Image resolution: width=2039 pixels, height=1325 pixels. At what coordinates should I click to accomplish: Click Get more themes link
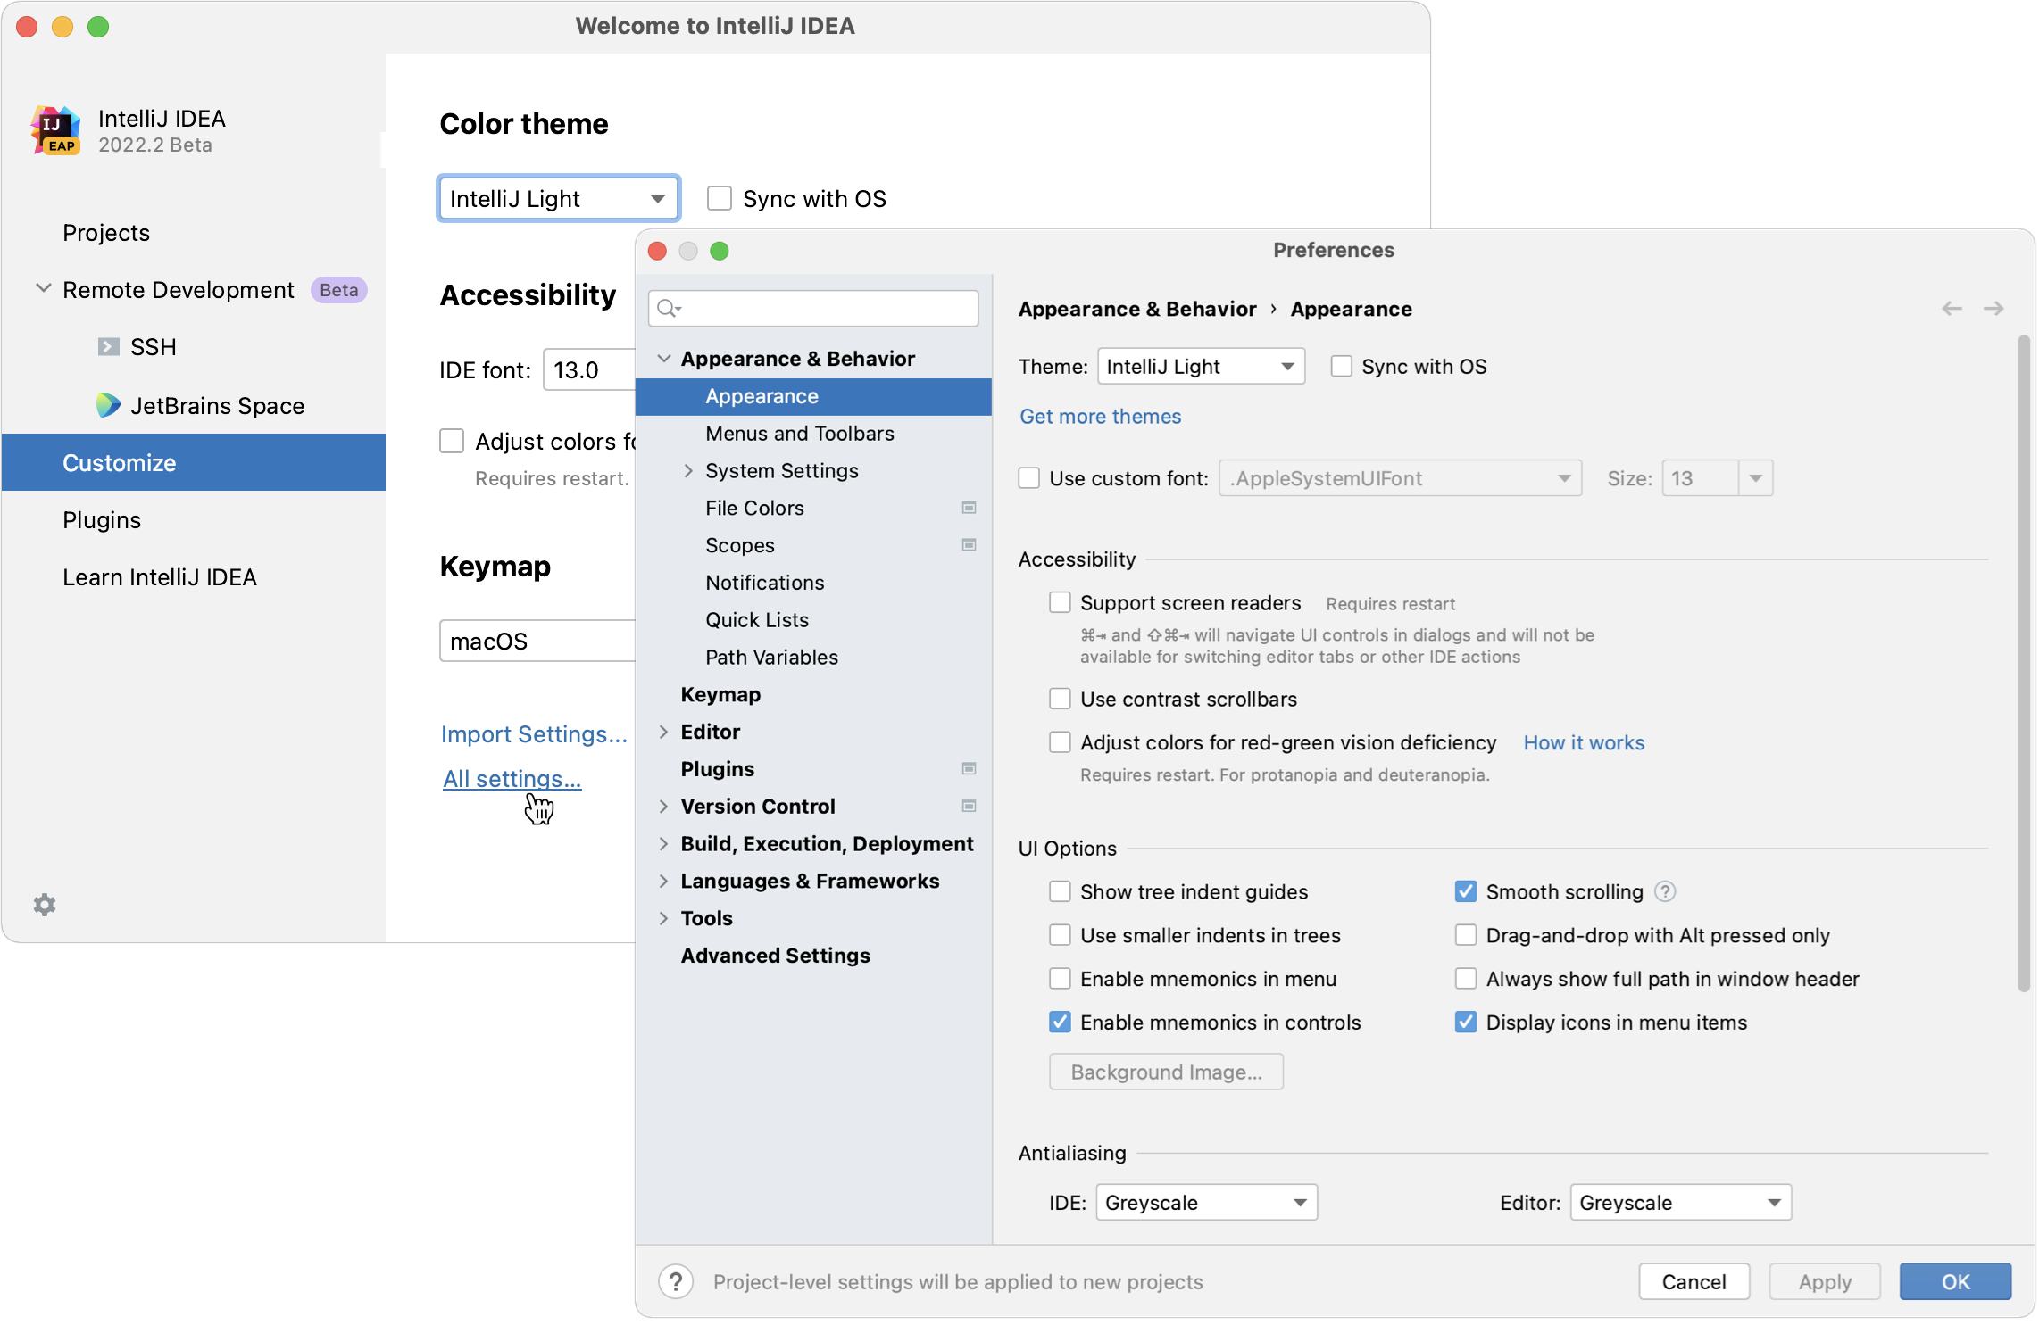click(1100, 416)
